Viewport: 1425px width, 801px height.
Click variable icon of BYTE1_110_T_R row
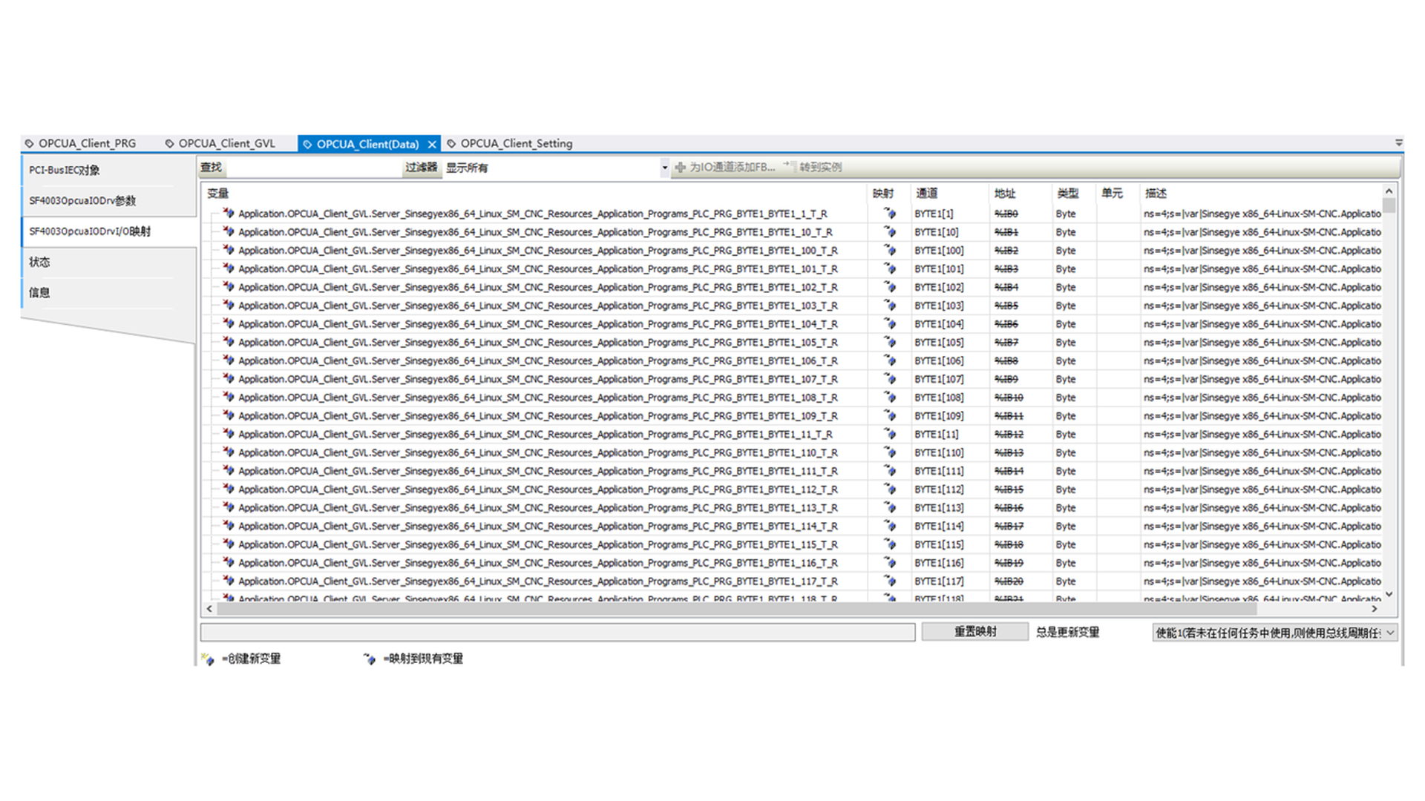[229, 452]
